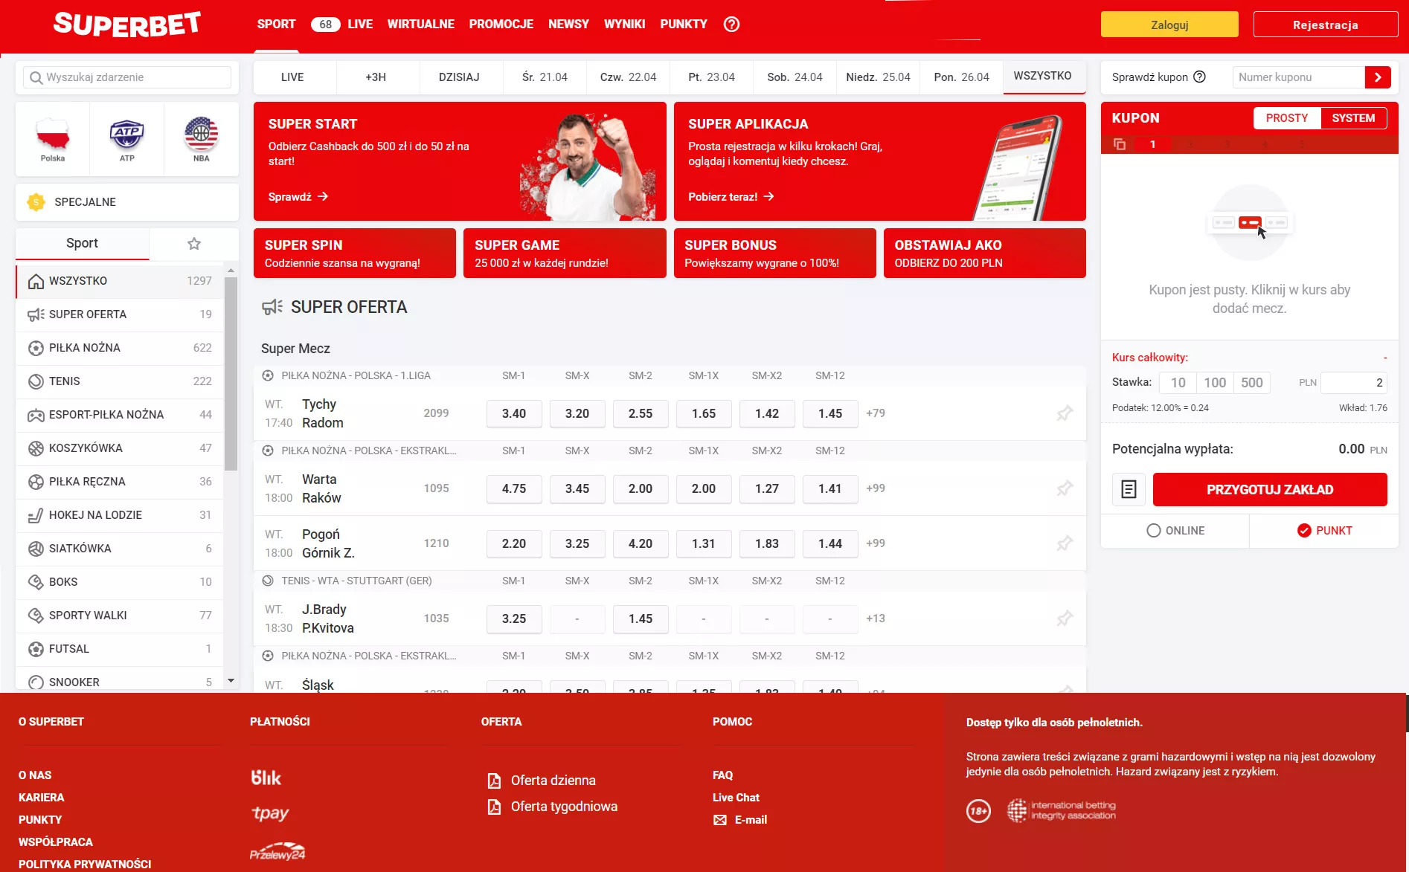Image resolution: width=1409 pixels, height=872 pixels.
Task: Select the Sob. 24.04 date tab
Action: coord(795,77)
